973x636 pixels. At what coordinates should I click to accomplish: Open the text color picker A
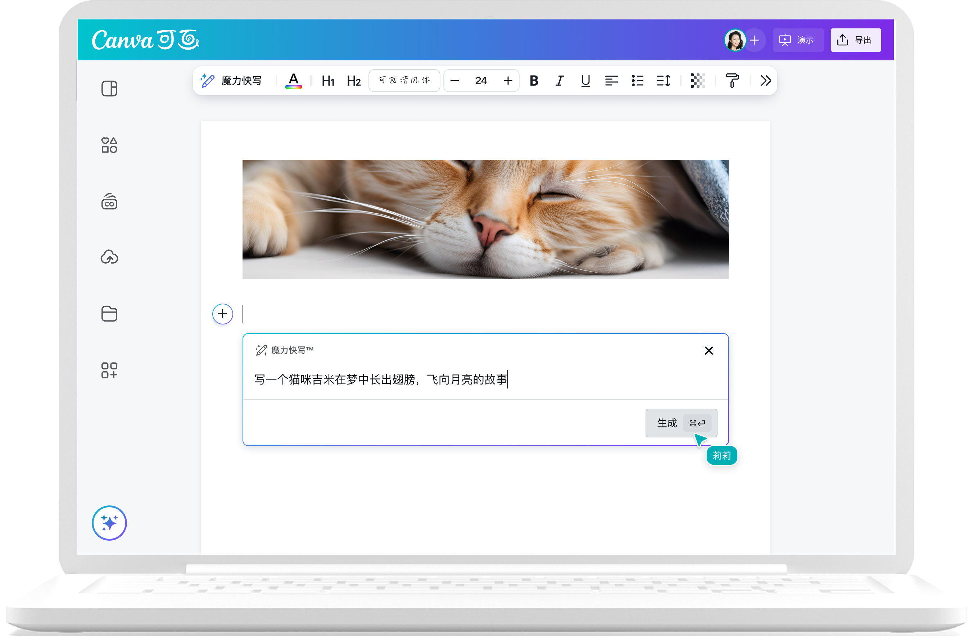[x=293, y=81]
